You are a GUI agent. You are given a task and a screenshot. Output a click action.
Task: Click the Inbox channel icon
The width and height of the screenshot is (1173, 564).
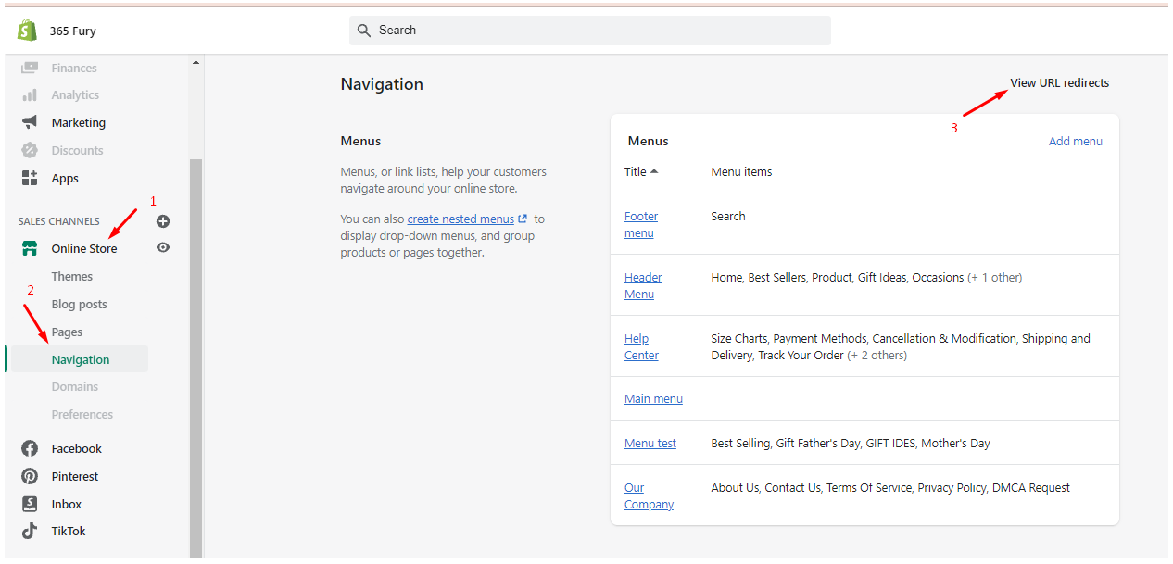[30, 504]
